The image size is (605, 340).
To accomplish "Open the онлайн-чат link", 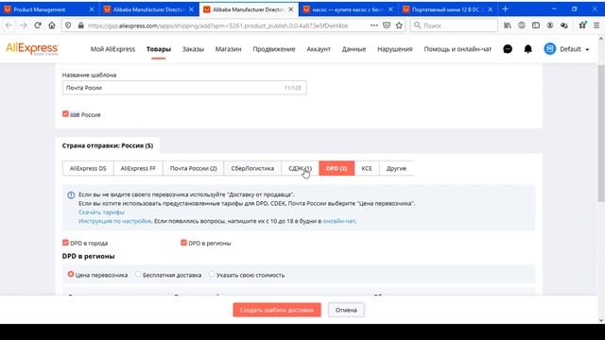I will click(338, 221).
